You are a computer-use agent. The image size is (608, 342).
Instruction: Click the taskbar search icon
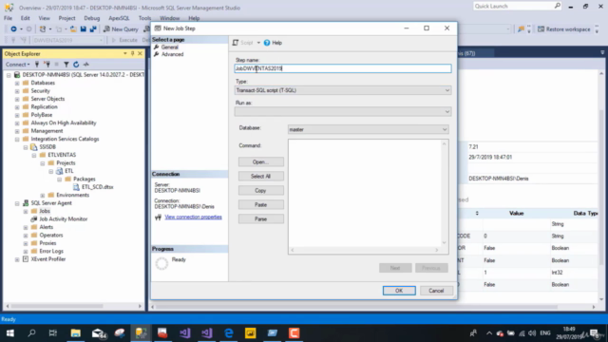31,333
